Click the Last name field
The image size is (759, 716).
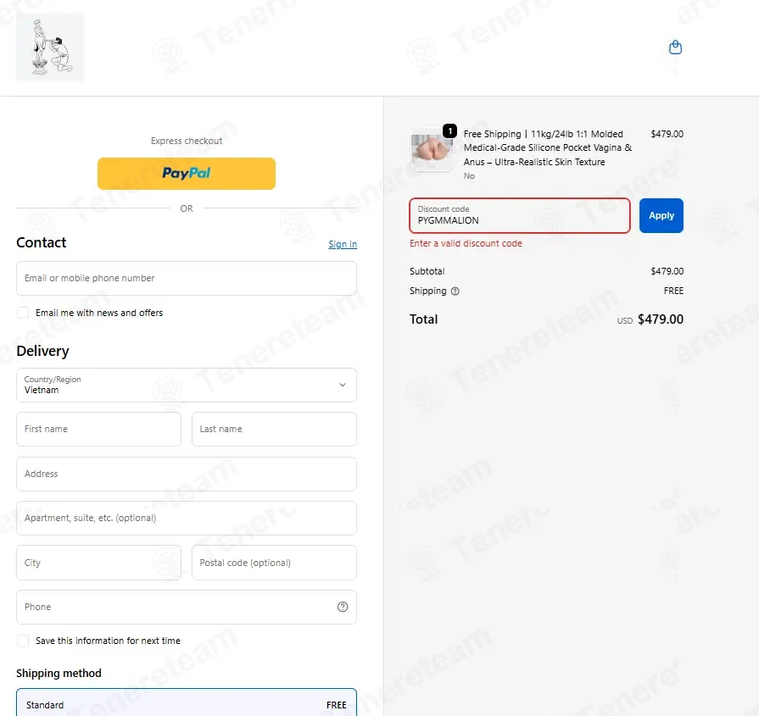coord(274,429)
